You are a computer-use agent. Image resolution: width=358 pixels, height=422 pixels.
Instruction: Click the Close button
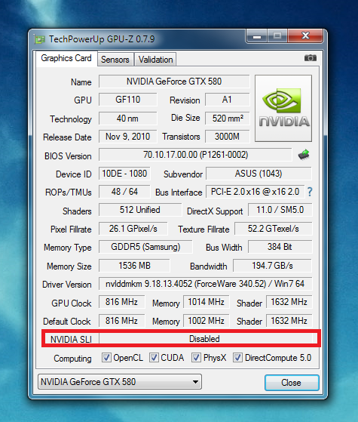pos(292,383)
